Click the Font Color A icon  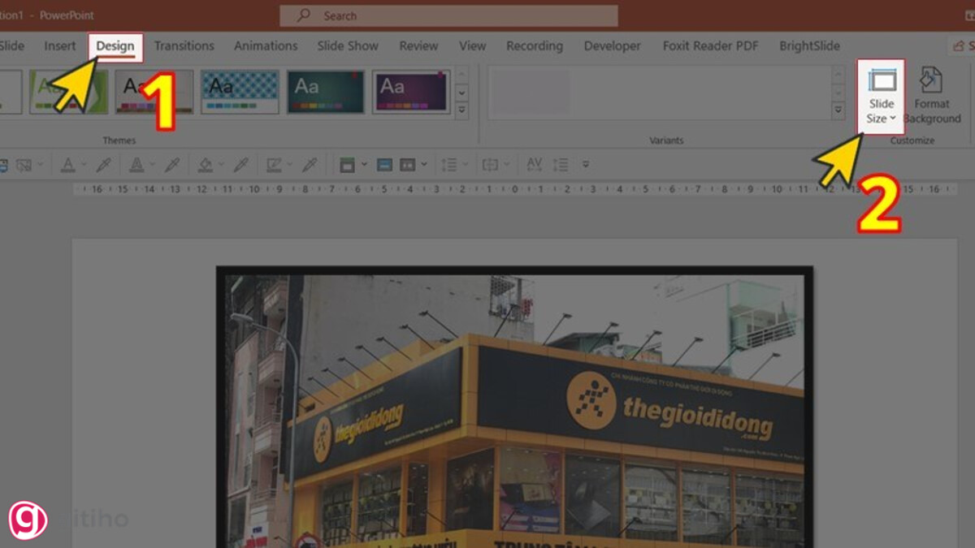(68, 164)
